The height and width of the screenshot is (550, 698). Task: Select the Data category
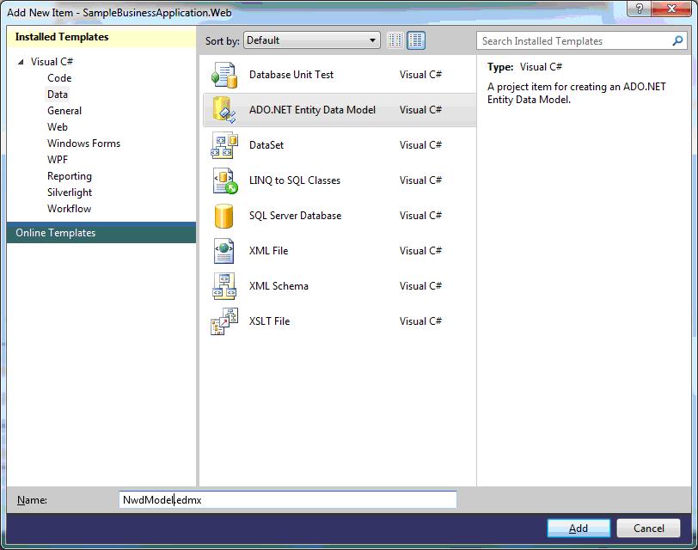coord(58,95)
